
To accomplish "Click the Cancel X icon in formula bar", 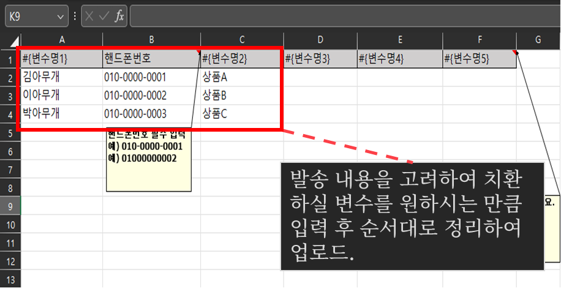I will 89,17.
